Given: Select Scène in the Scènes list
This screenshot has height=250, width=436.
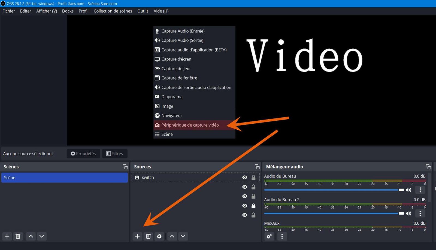Looking at the screenshot, I should tap(65, 178).
